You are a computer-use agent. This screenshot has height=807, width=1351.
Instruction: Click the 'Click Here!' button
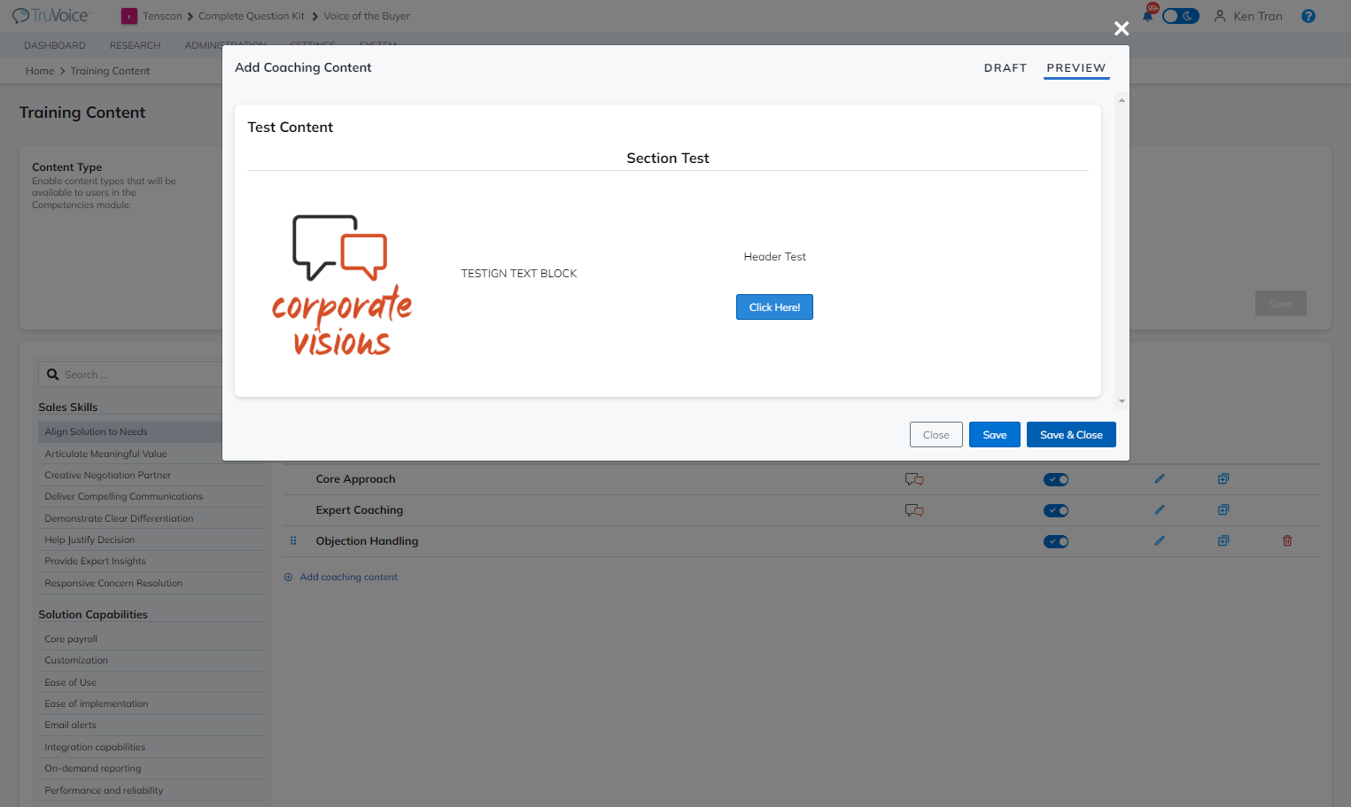[774, 307]
